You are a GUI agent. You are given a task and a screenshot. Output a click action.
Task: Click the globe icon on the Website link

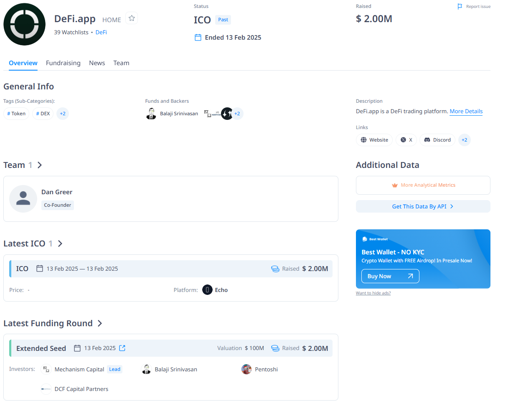(364, 140)
